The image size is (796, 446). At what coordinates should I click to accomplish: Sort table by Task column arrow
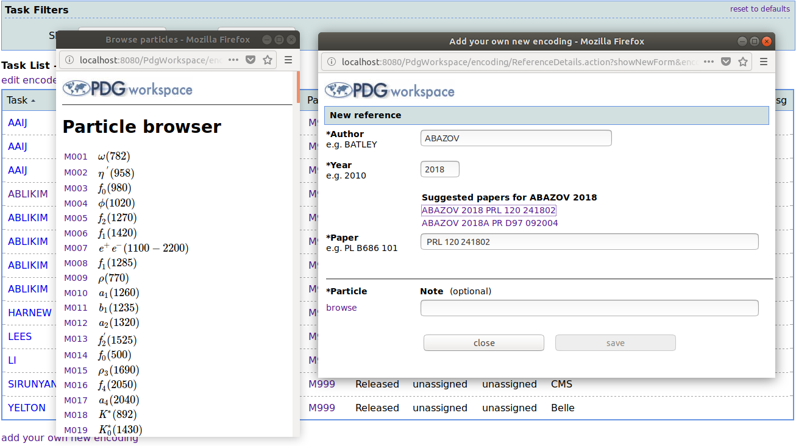point(33,101)
